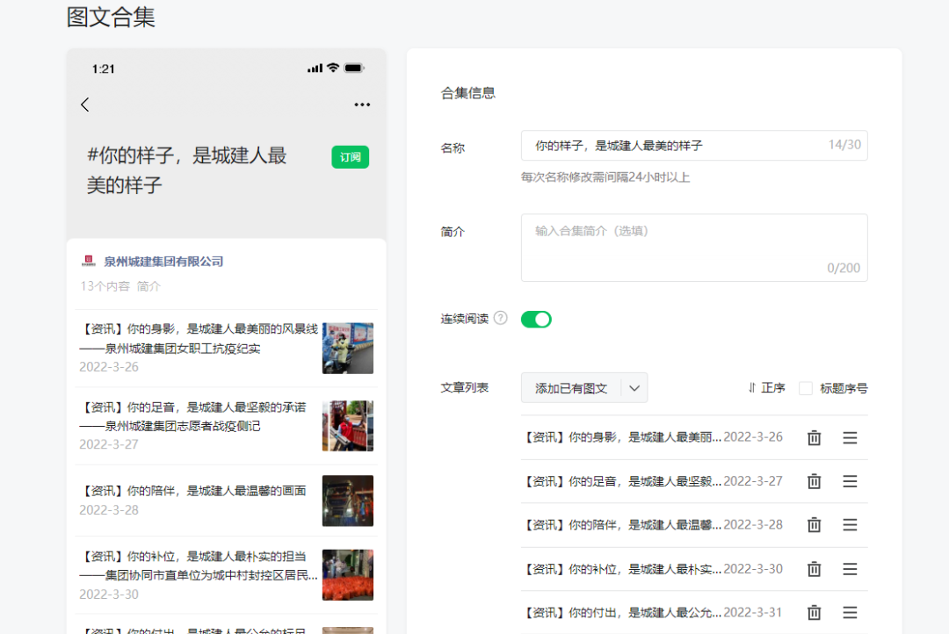Delete the article dated 2022-3-27

[814, 481]
